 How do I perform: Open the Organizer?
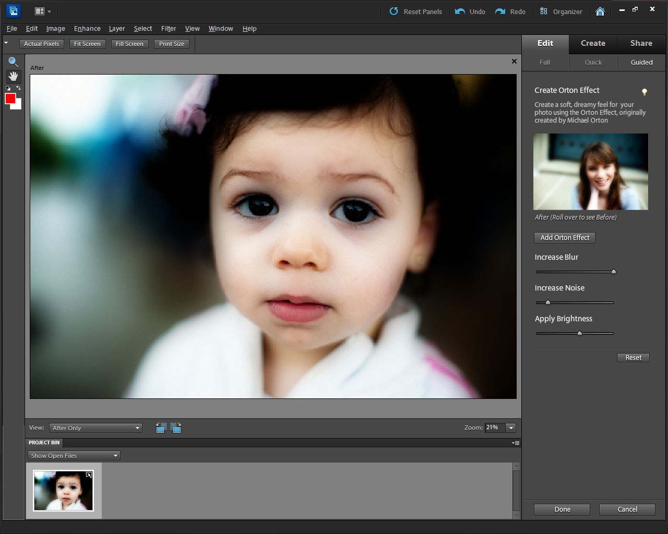pyautogui.click(x=561, y=11)
